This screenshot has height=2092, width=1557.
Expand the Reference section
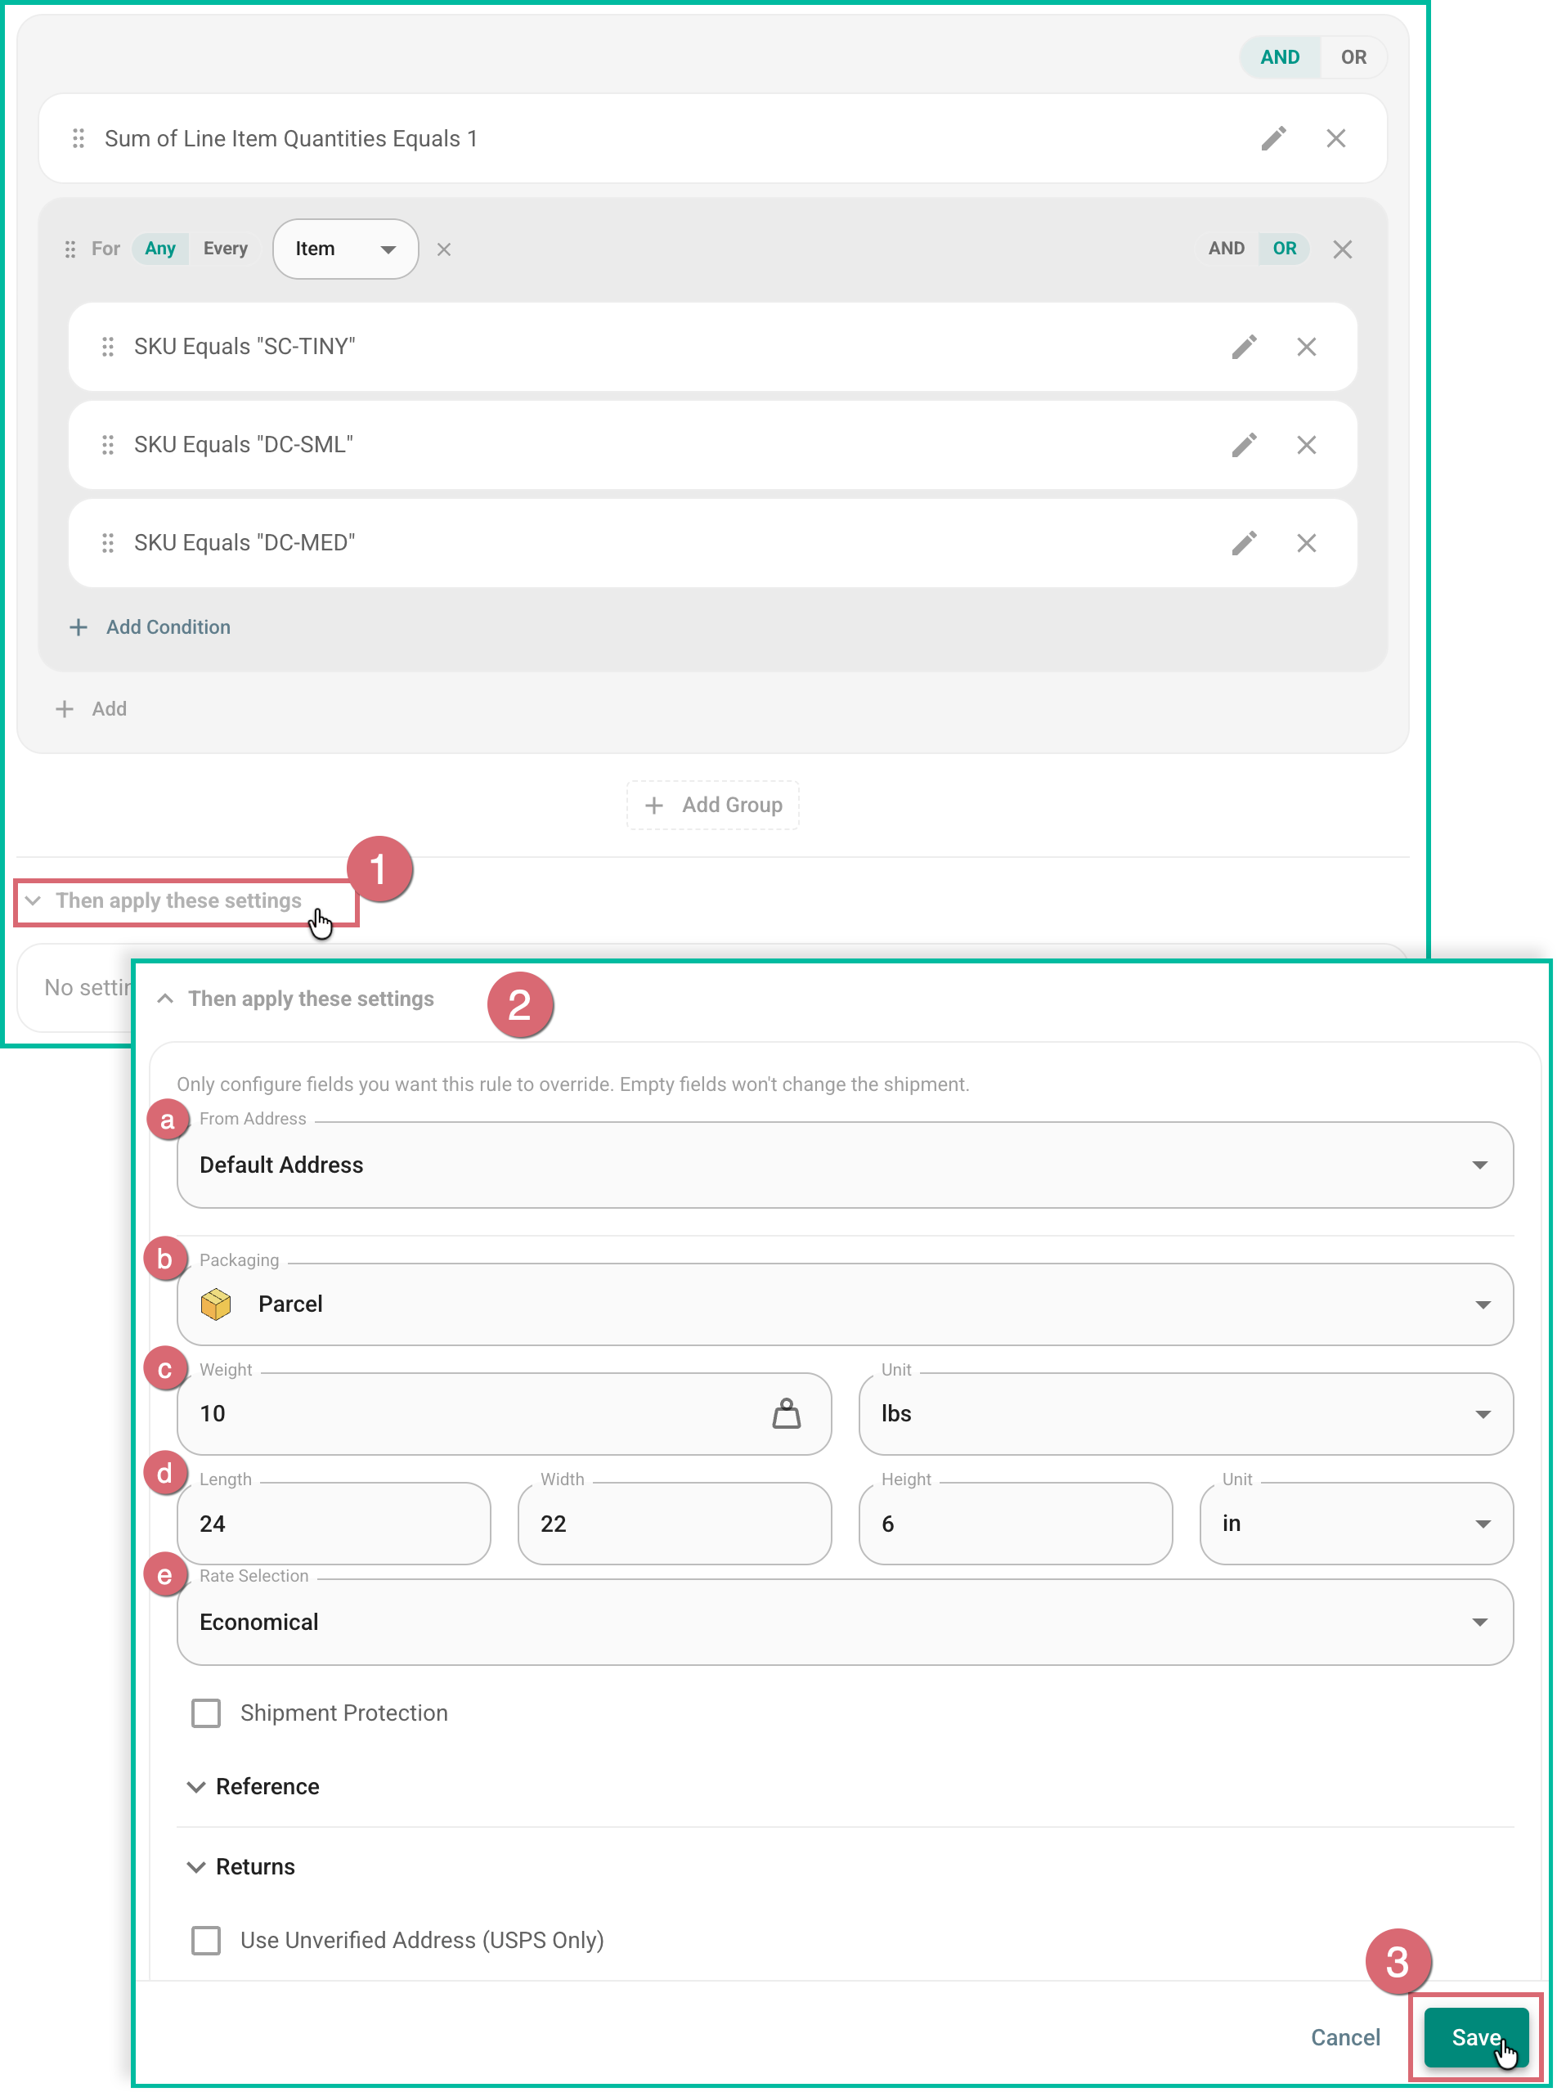pos(254,1787)
